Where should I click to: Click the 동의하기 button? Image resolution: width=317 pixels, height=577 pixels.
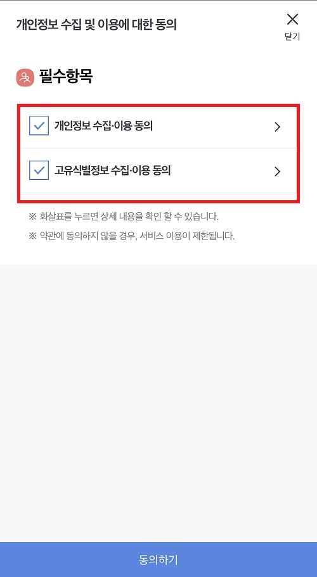(x=158, y=559)
